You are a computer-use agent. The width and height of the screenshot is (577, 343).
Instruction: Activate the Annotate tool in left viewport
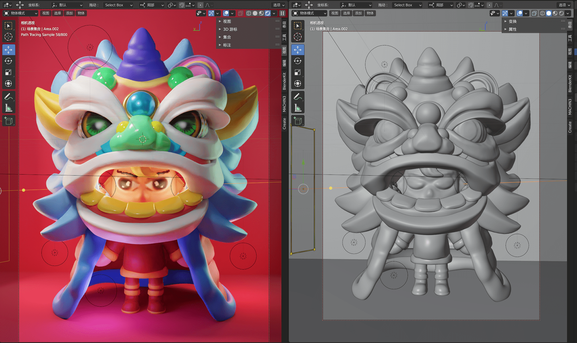click(8, 97)
